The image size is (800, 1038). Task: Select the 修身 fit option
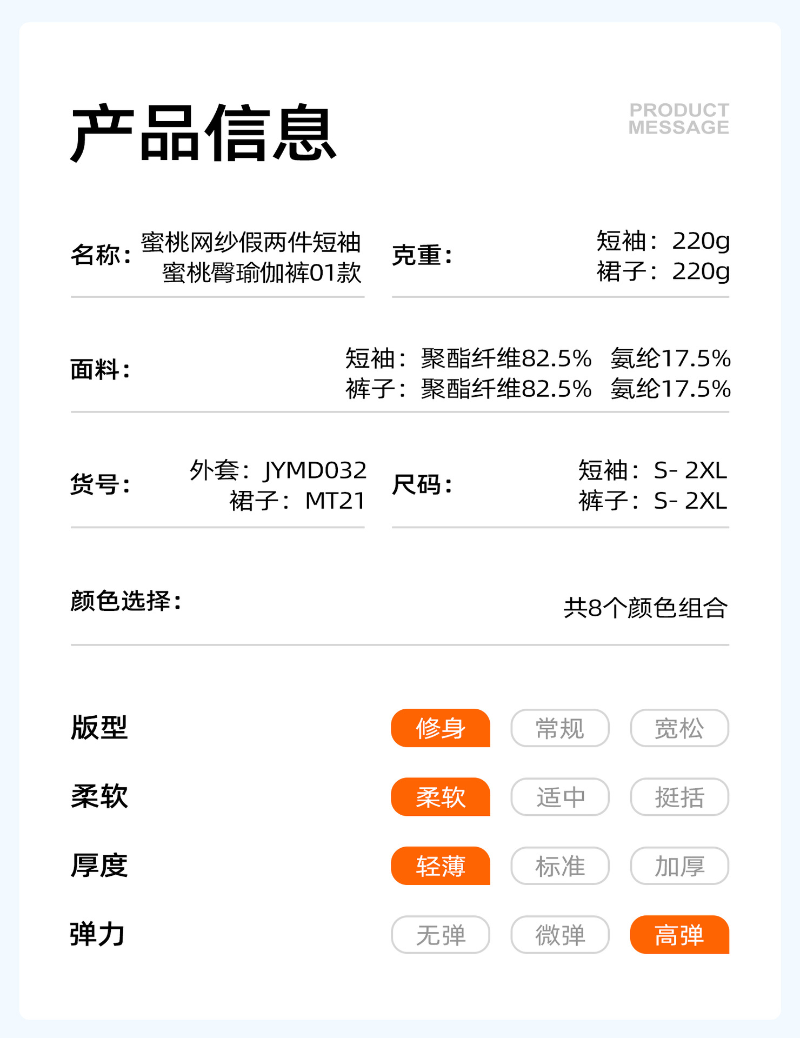441,728
